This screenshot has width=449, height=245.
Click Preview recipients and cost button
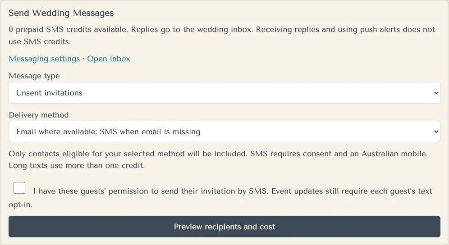pyautogui.click(x=224, y=227)
